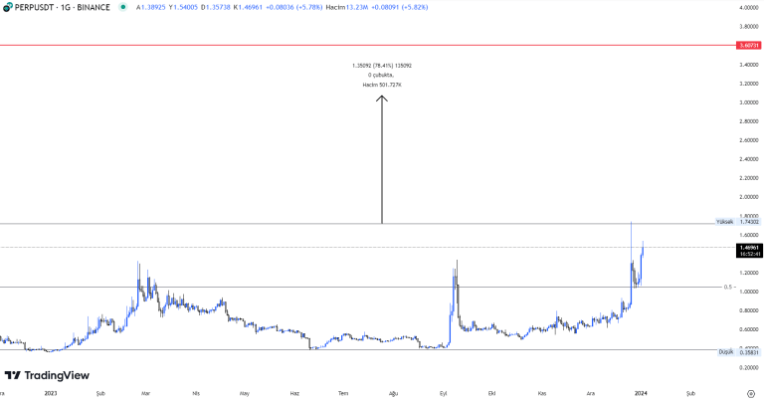The image size is (764, 400).
Task: Select the 0.5 level horizontal line label
Action: tap(727, 287)
